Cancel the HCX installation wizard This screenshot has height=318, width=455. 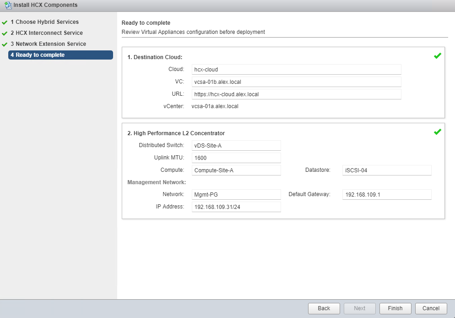(431, 308)
